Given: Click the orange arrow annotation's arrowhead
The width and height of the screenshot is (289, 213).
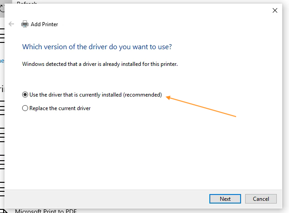Looking at the screenshot, I should tap(168, 97).
